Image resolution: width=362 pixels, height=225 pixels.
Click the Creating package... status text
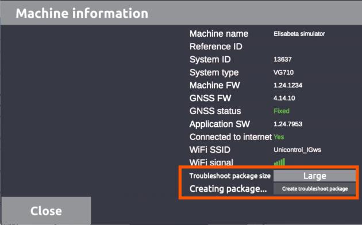(x=228, y=189)
